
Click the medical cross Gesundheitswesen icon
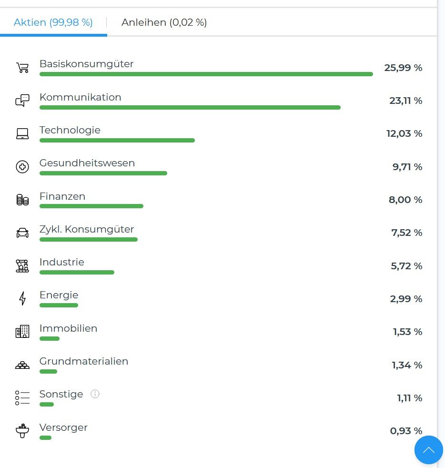[x=22, y=167]
